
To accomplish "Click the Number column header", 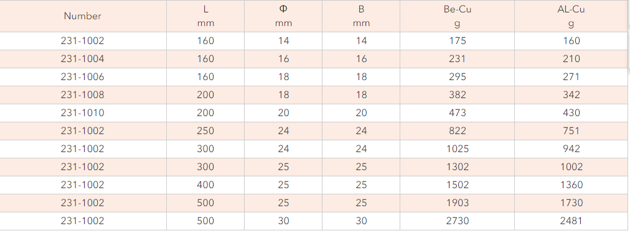I will point(83,16).
